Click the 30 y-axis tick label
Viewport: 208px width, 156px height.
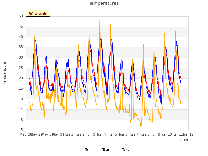point(21,58)
